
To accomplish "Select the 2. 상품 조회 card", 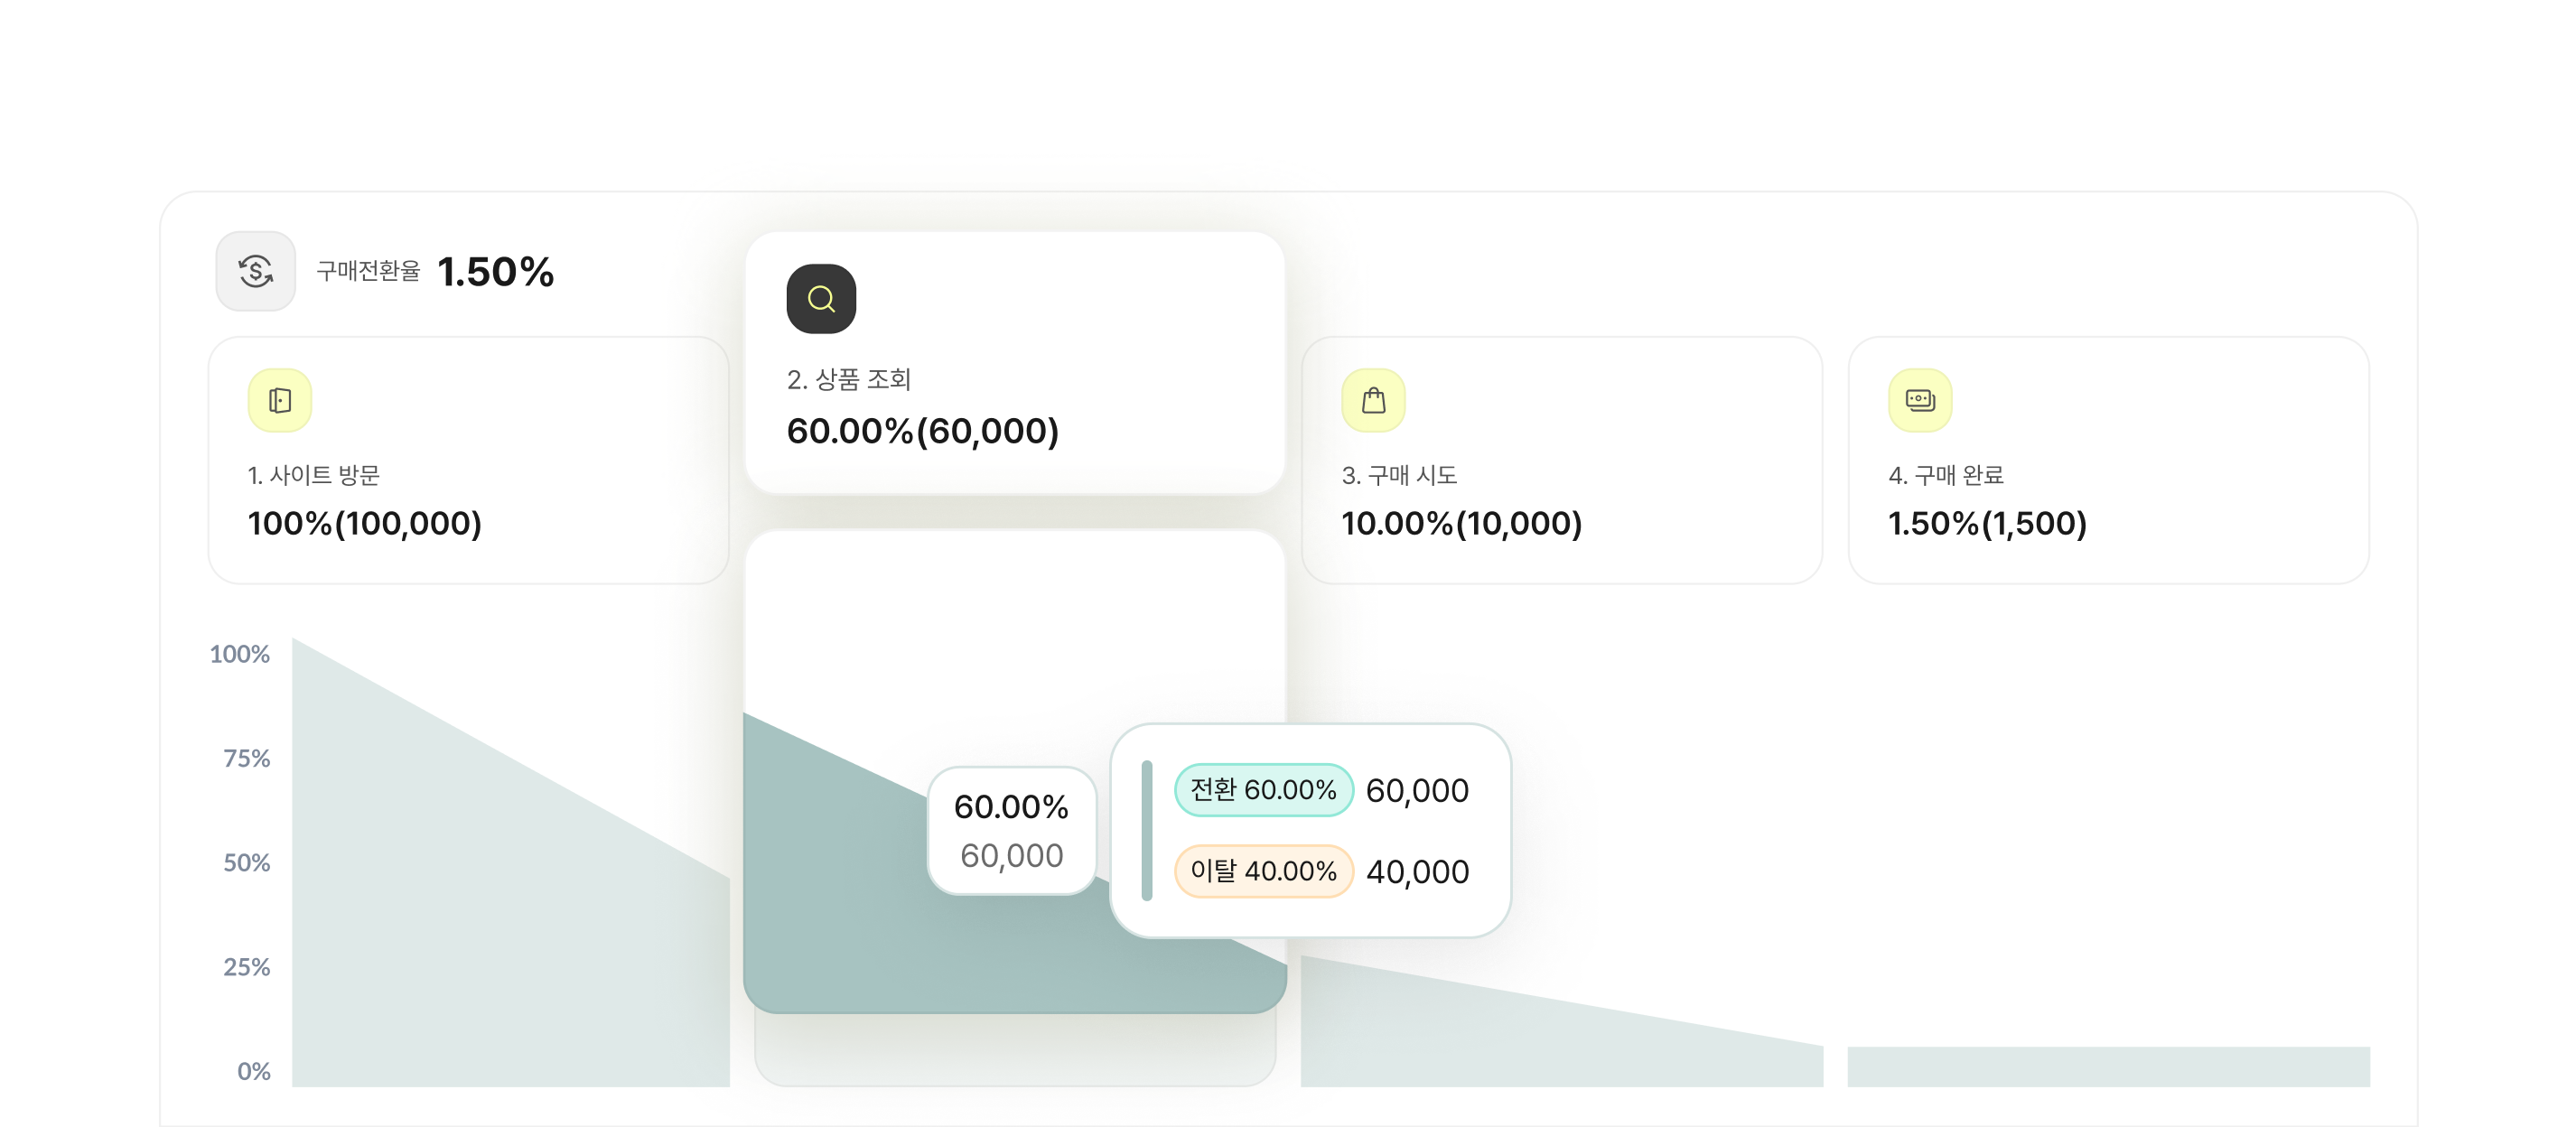I will 1014,363.
